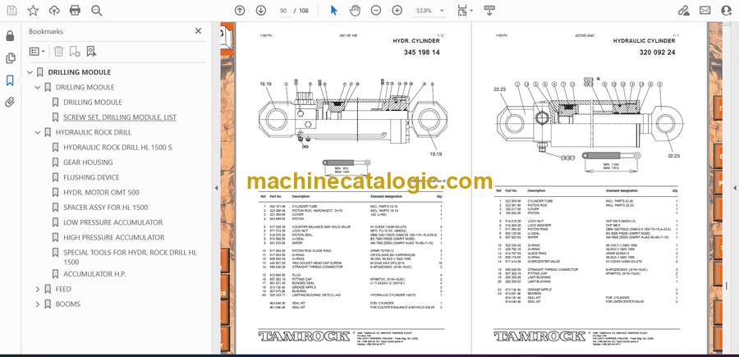Collapse the HYDRAULIC ROCK DRILL group
The image size is (739, 357).
coord(38,133)
